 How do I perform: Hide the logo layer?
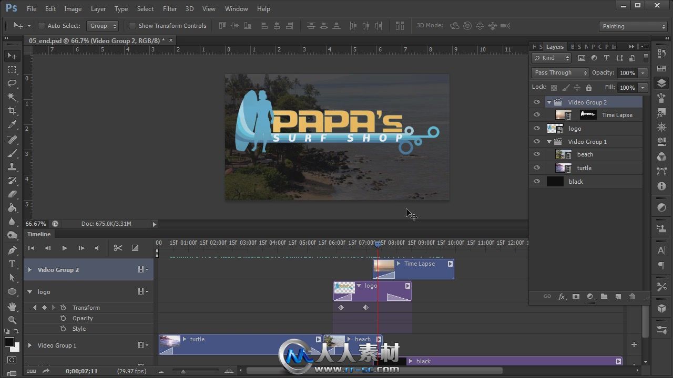(537, 128)
